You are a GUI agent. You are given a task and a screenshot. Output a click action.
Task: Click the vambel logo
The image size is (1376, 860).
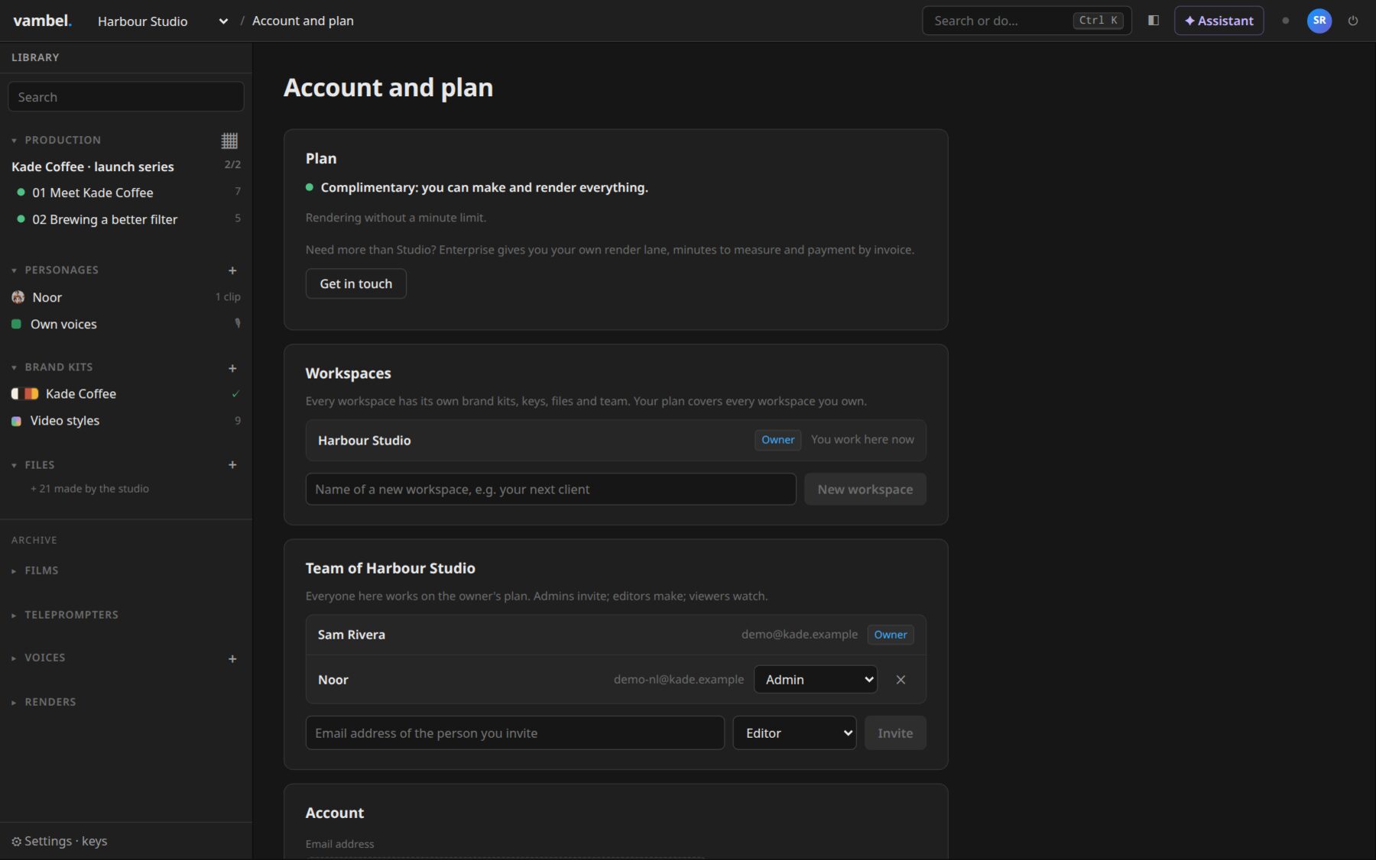(43, 21)
